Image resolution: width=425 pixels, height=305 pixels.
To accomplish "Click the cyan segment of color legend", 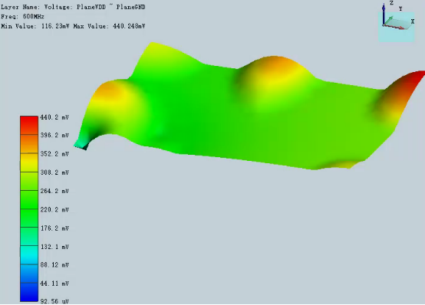I will click(29, 254).
